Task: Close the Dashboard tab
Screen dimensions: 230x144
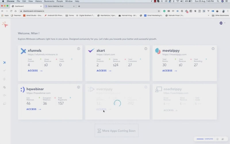Action: pos(41,6)
